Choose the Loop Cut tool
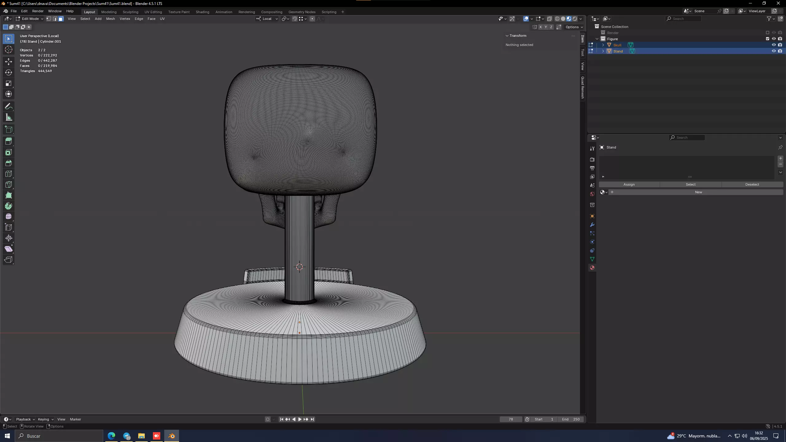786x442 pixels. tap(9, 174)
